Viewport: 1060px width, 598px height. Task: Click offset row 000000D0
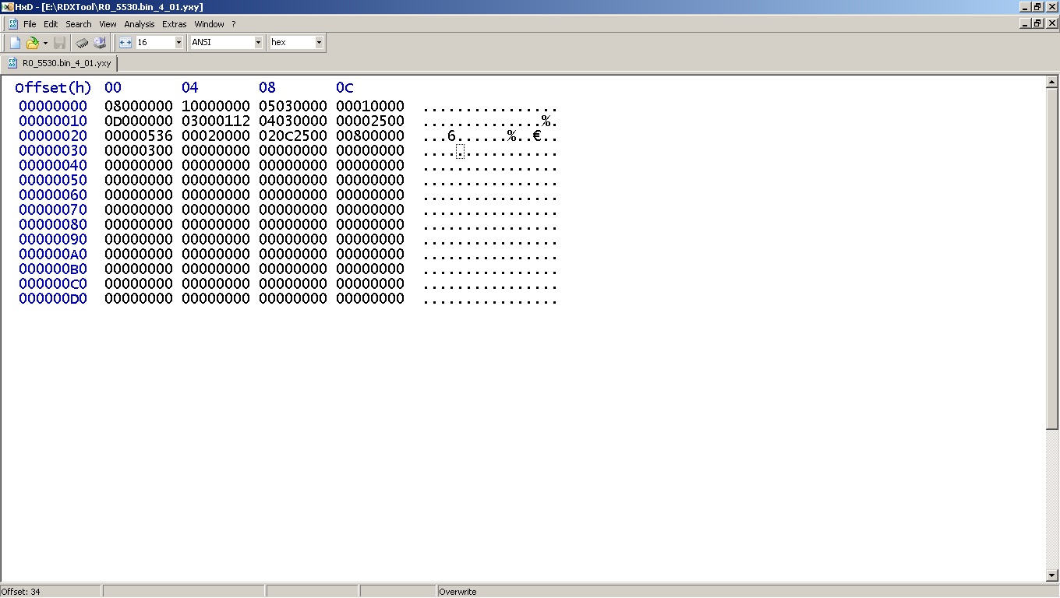tap(53, 298)
